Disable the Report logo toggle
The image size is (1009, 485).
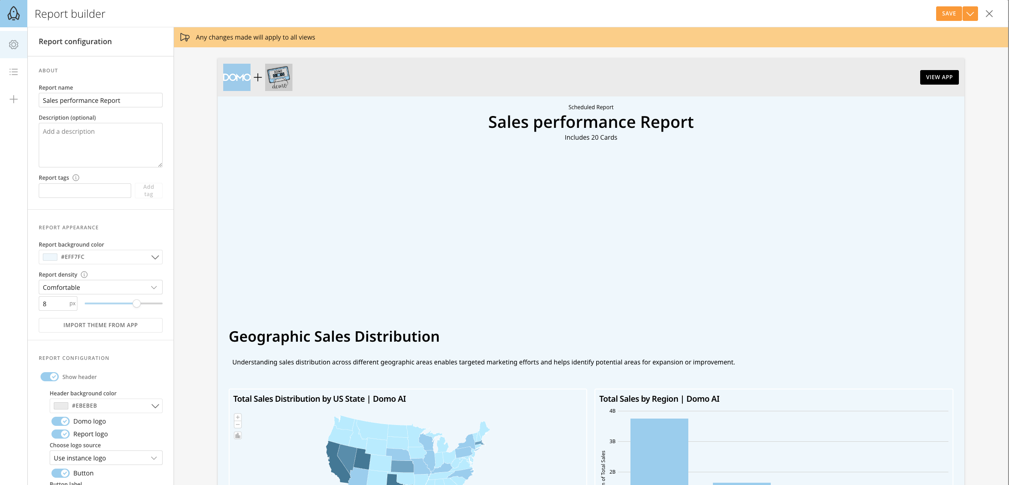tap(60, 434)
